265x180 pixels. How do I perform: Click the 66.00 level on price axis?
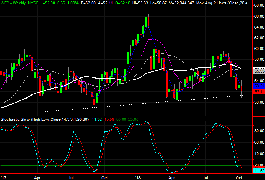pos(258,16)
